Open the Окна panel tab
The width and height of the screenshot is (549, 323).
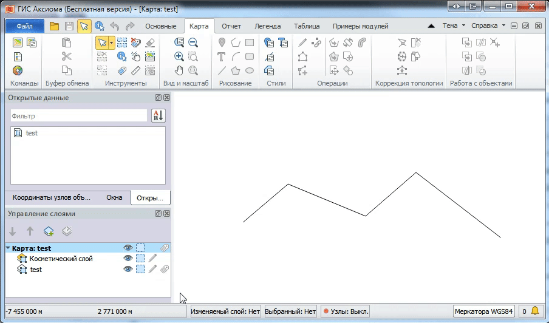(114, 197)
